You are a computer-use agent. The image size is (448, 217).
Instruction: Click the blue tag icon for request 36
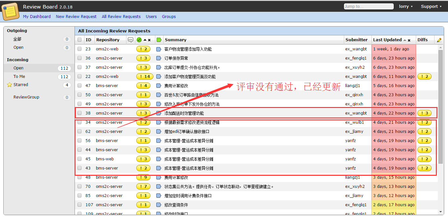(159, 58)
